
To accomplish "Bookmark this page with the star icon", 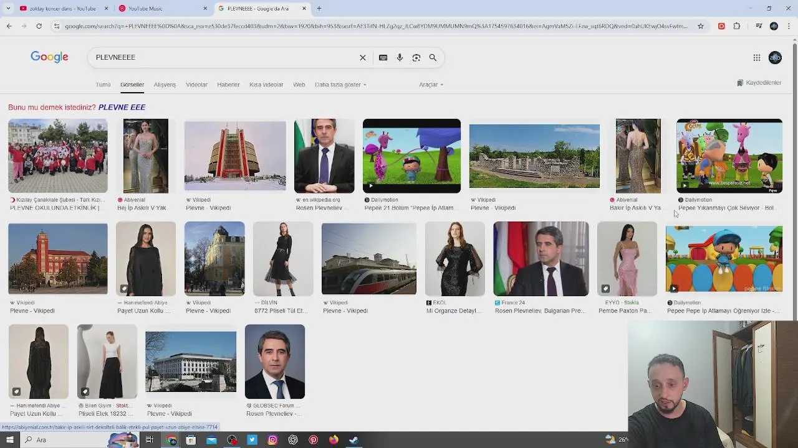I will pyautogui.click(x=701, y=26).
